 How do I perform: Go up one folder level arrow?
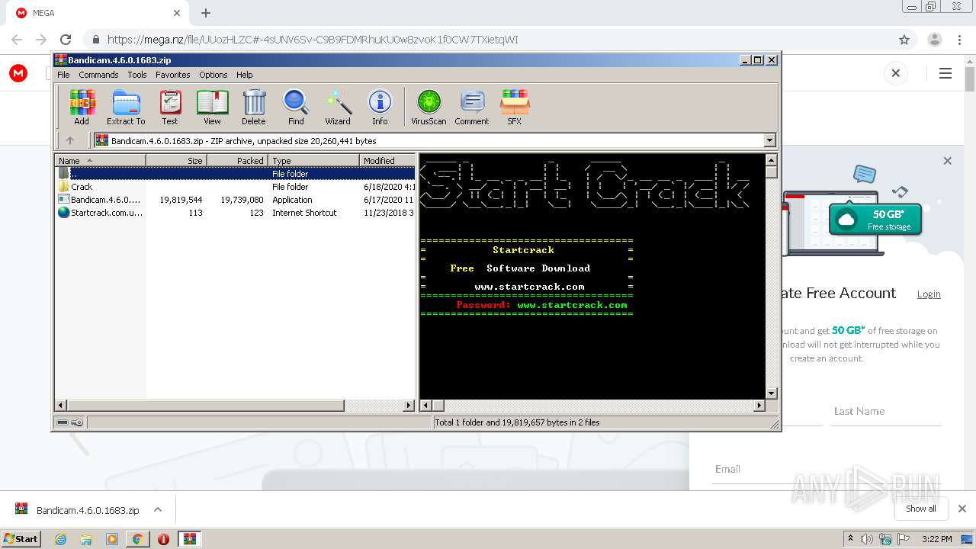tap(70, 140)
